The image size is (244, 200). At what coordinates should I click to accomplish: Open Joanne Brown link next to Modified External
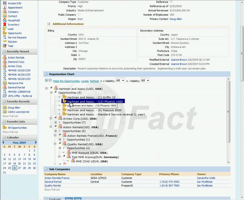point(179,60)
